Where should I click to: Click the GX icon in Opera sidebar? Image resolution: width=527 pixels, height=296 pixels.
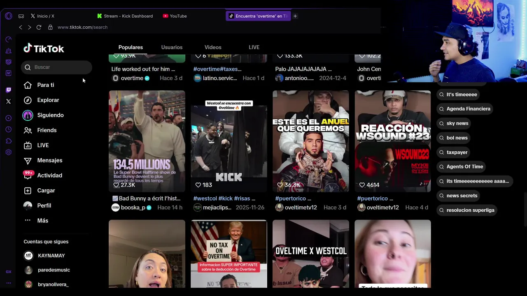pyautogui.click(x=9, y=272)
